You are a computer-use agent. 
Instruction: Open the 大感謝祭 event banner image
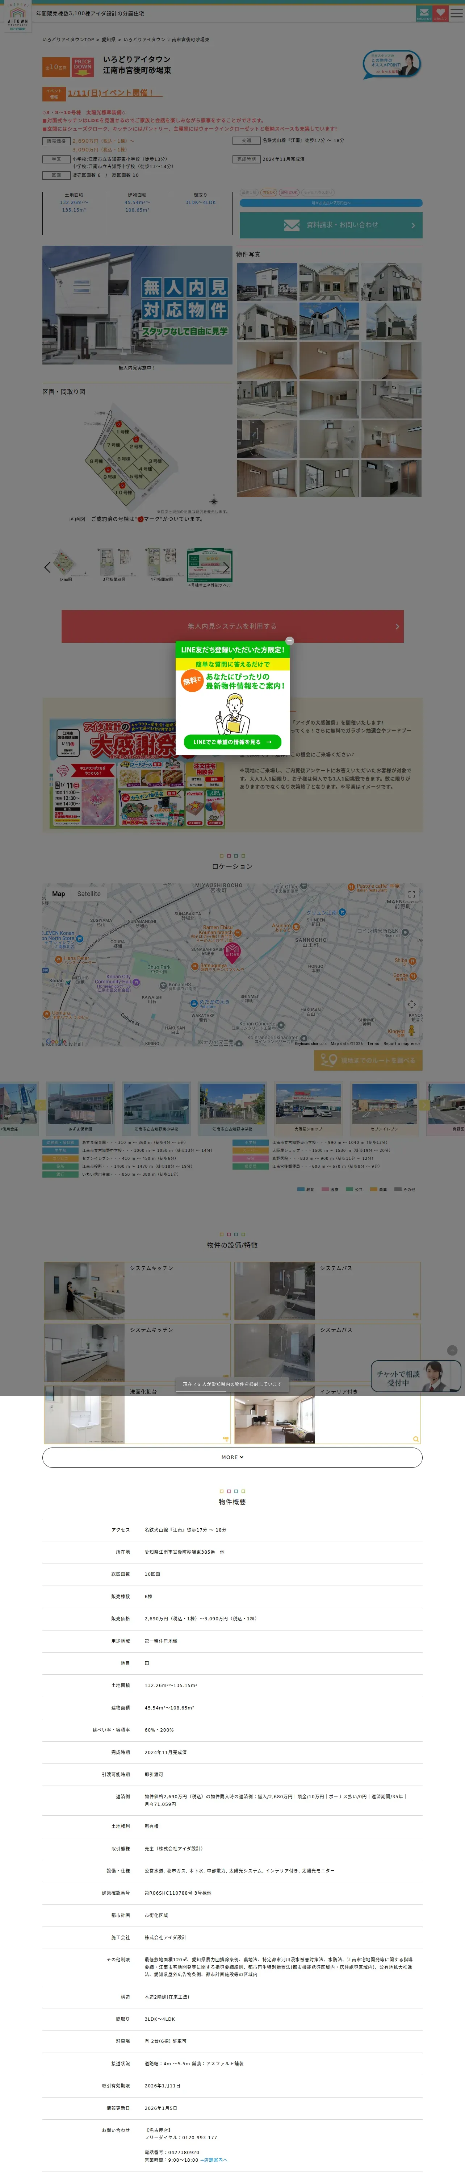pyautogui.click(x=138, y=774)
